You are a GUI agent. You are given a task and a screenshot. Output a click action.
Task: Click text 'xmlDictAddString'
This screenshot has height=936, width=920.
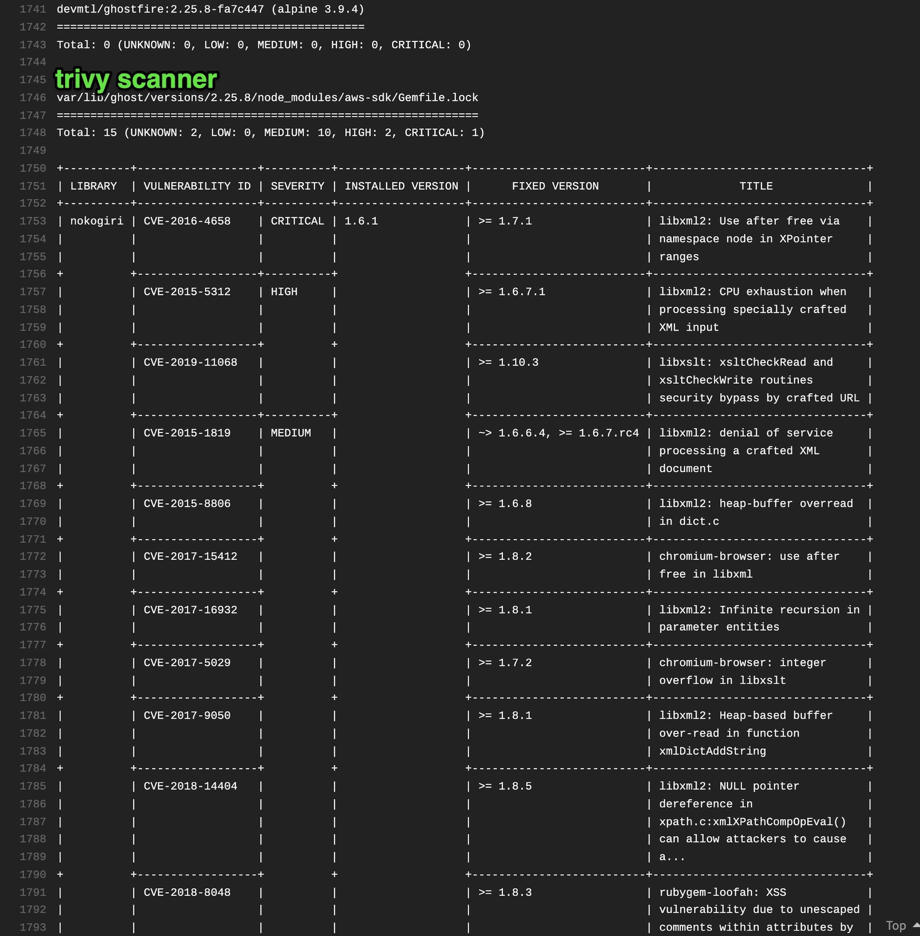coord(713,752)
